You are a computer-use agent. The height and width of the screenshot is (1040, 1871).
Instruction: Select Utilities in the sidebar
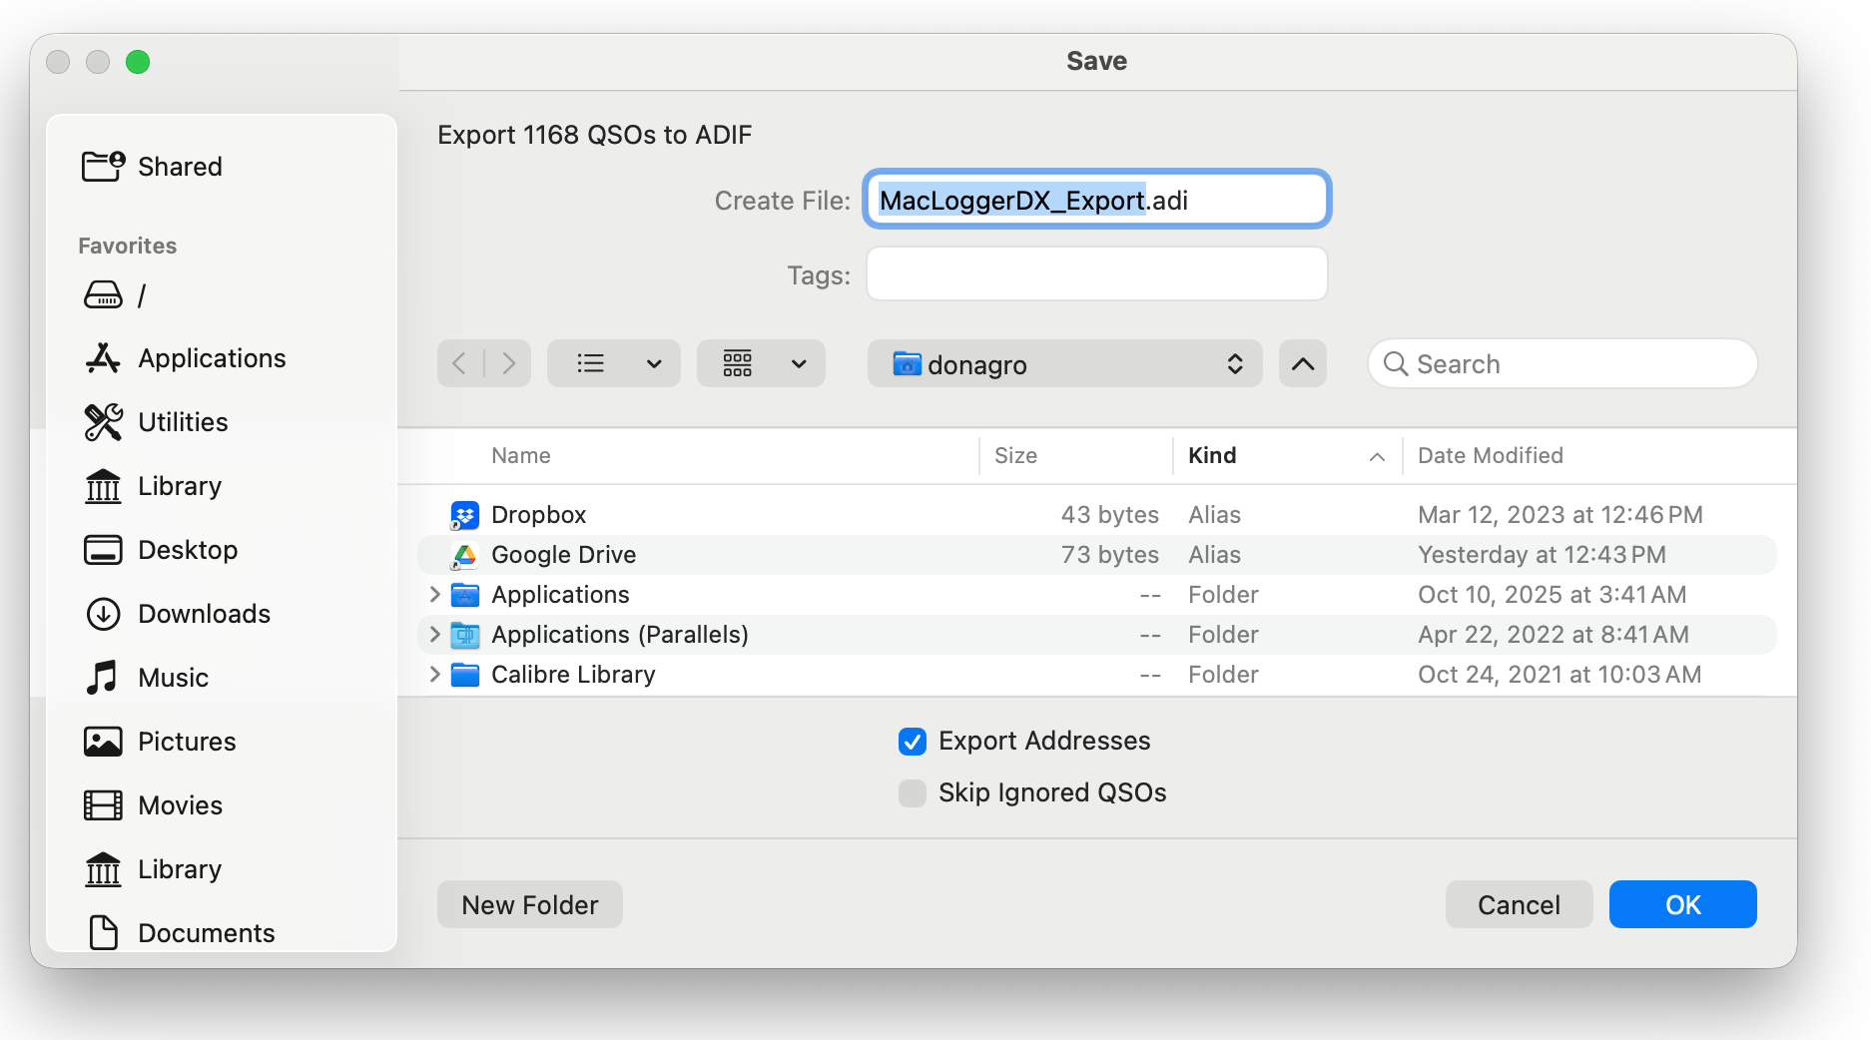click(183, 422)
